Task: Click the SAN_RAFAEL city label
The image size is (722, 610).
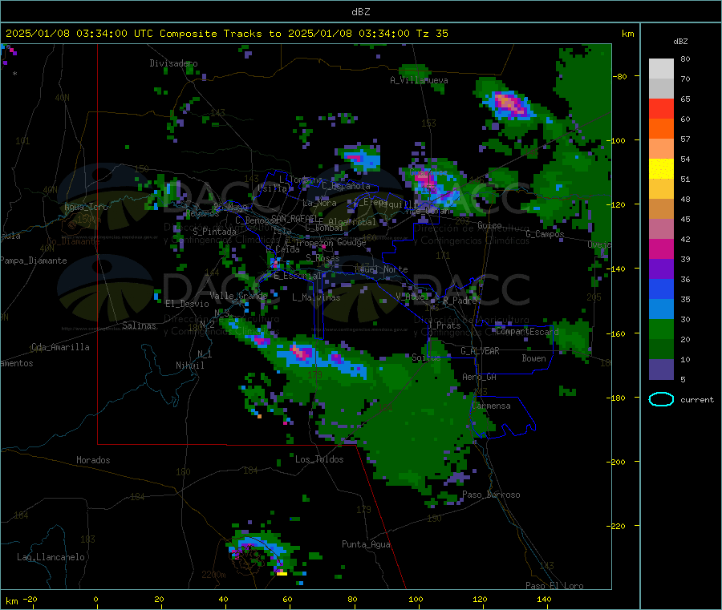Action: click(x=294, y=218)
